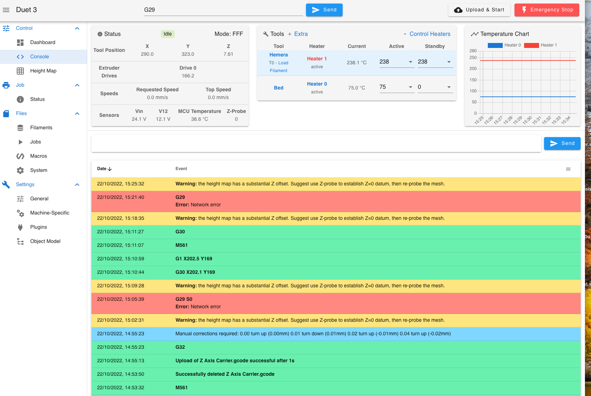Open Heater 1 standby temperature dropdown
Image resolution: width=591 pixels, height=396 pixels.
tap(449, 62)
